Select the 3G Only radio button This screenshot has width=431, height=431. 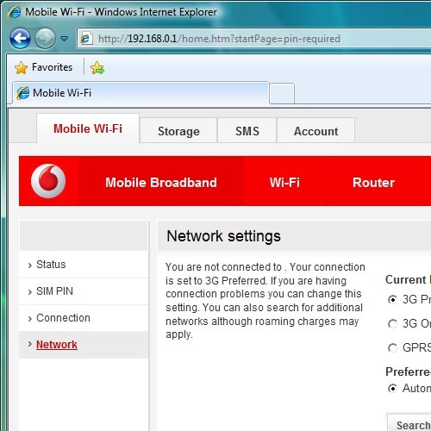[x=392, y=324]
